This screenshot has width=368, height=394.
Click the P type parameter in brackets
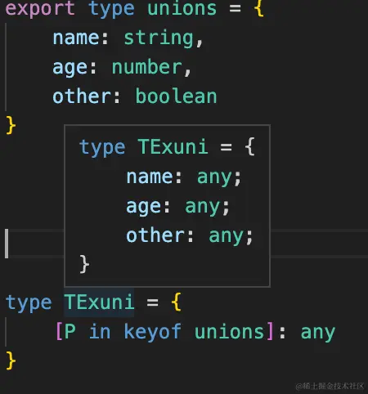pyautogui.click(x=70, y=331)
